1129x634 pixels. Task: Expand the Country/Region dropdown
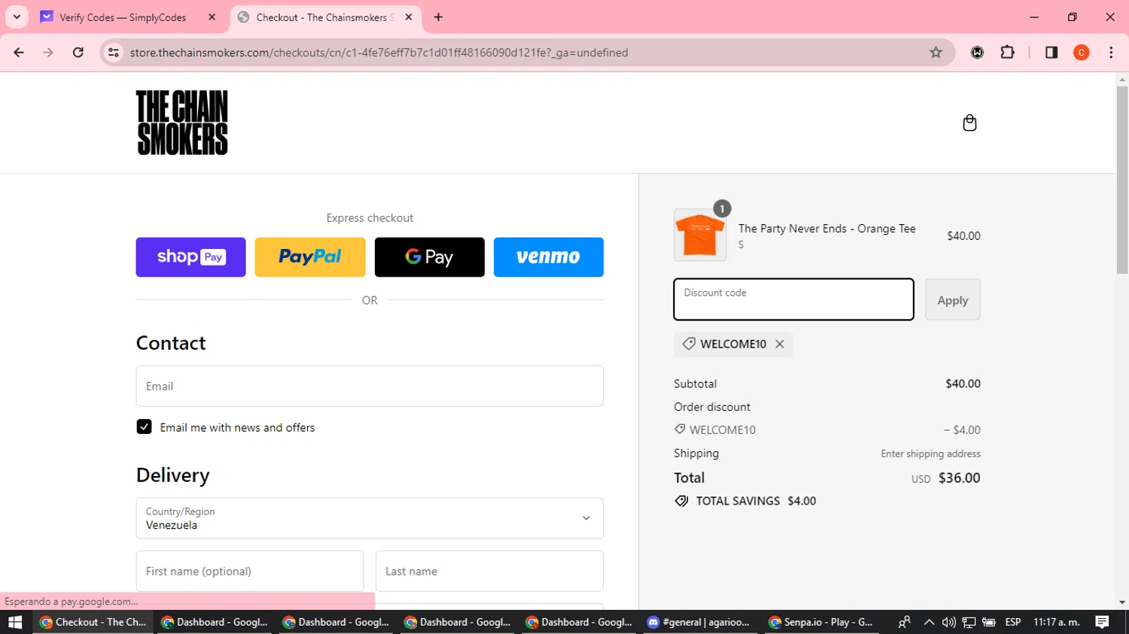tap(370, 518)
